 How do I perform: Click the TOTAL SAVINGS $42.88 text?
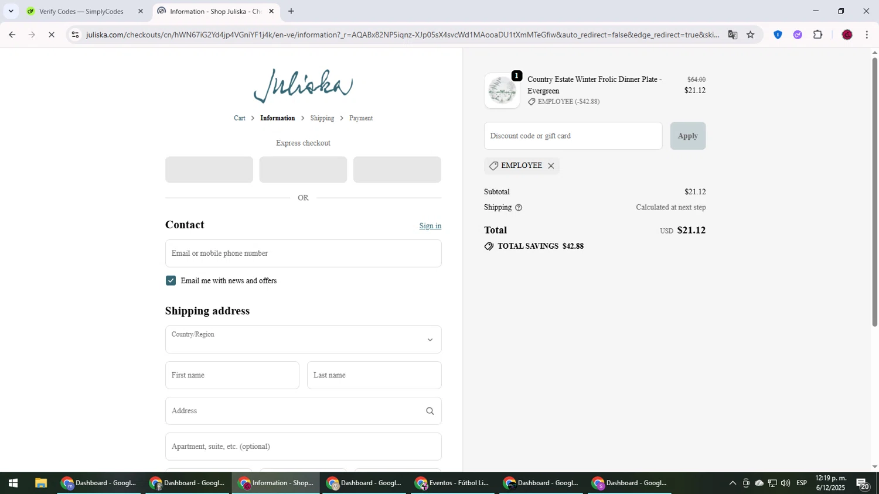pos(540,246)
